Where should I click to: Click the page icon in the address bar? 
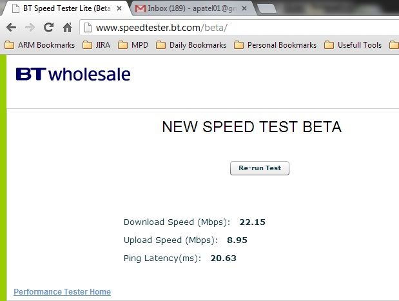(88, 28)
